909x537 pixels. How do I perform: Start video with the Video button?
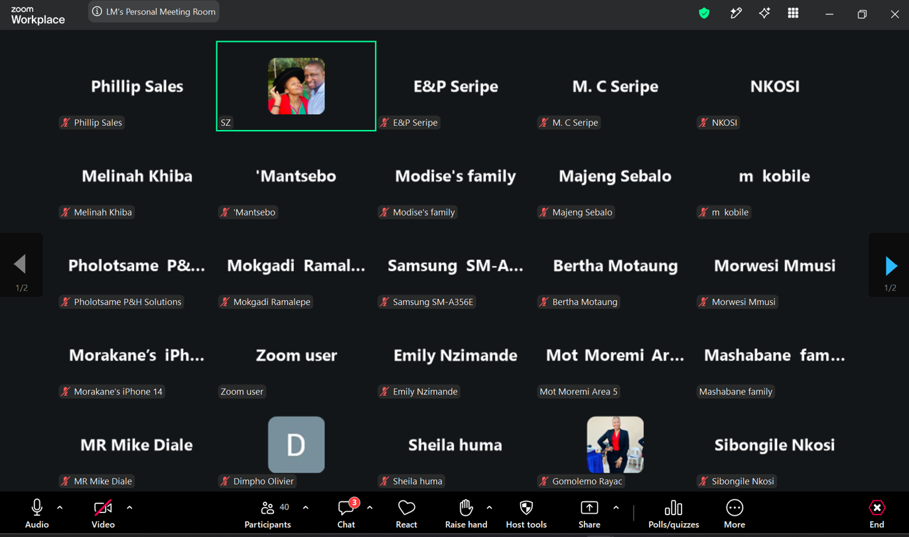pyautogui.click(x=103, y=514)
